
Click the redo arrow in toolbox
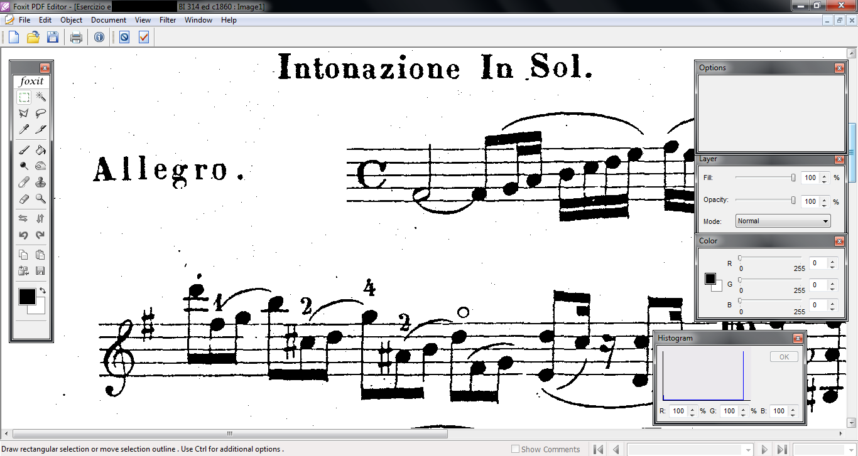point(40,235)
